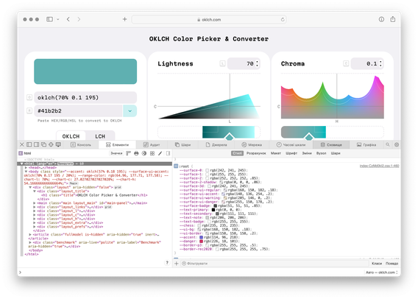This screenshot has width=418, height=299.
Task: Click the --accent purple color swatch
Action: [201, 237]
